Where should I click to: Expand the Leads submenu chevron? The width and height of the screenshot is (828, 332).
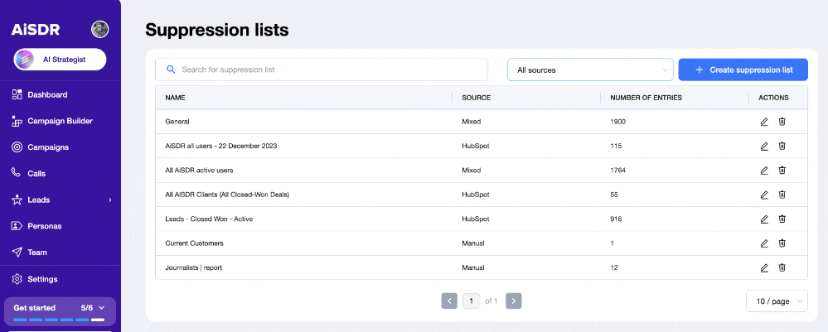[110, 200]
